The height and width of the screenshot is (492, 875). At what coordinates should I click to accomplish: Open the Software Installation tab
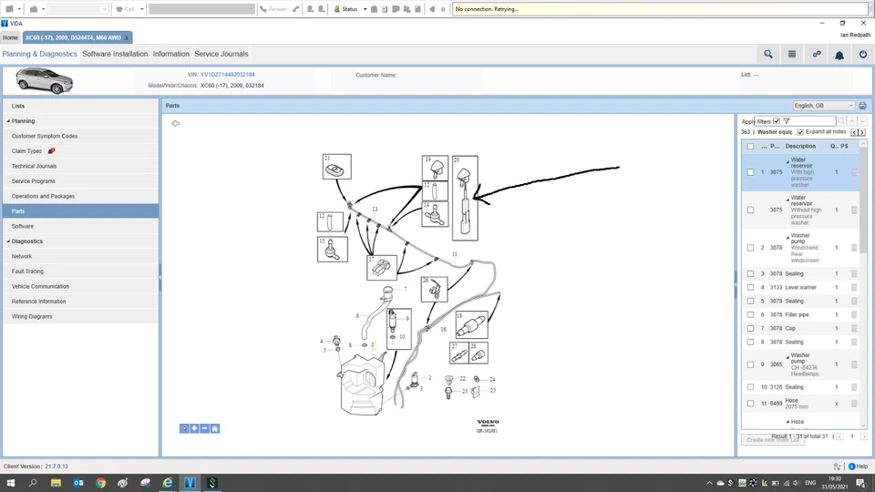115,55
